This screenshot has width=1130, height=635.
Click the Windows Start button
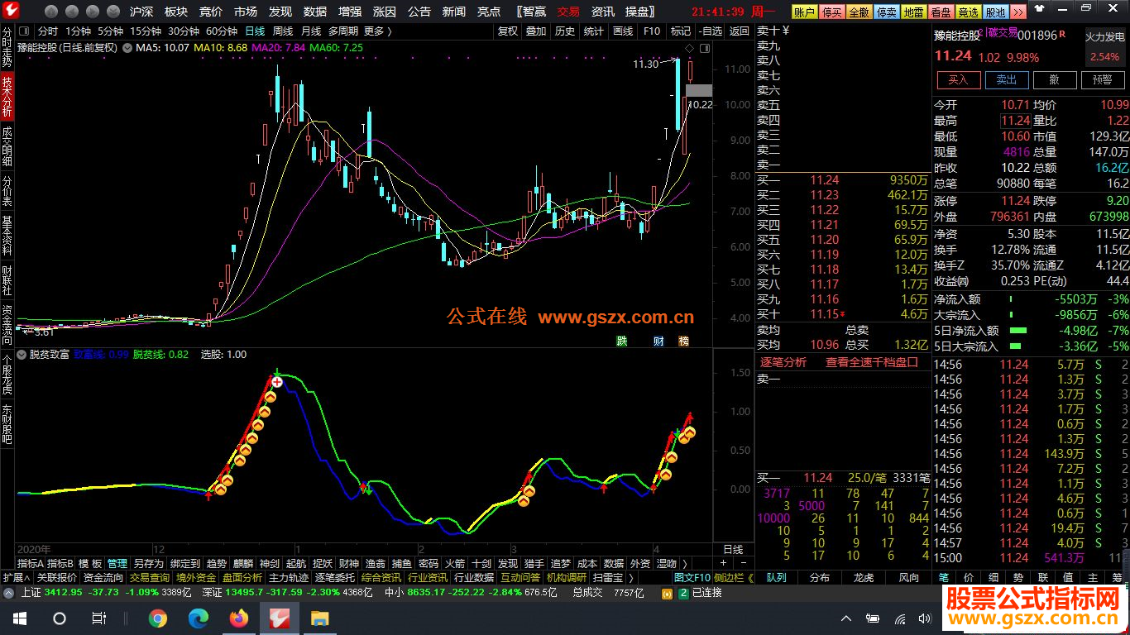pyautogui.click(x=19, y=618)
